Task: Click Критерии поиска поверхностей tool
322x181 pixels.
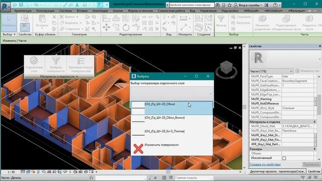Action: pyautogui.click(x=80, y=65)
